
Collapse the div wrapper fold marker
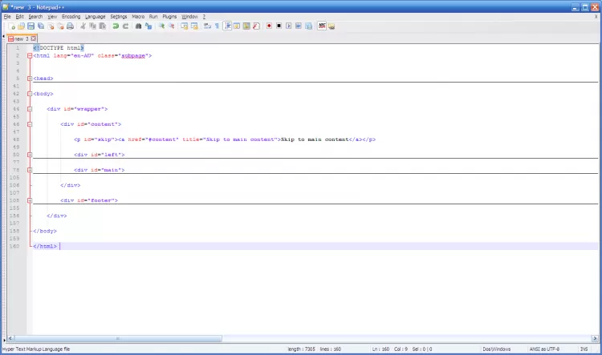coord(29,109)
